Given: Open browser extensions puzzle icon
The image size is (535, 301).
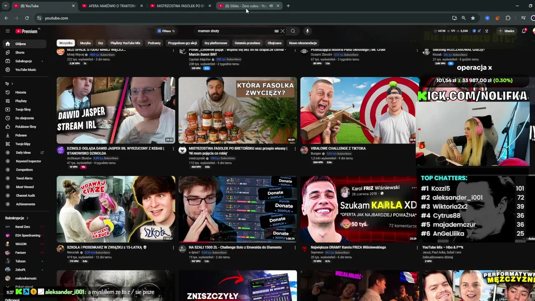Looking at the screenshot, I should [508, 18].
